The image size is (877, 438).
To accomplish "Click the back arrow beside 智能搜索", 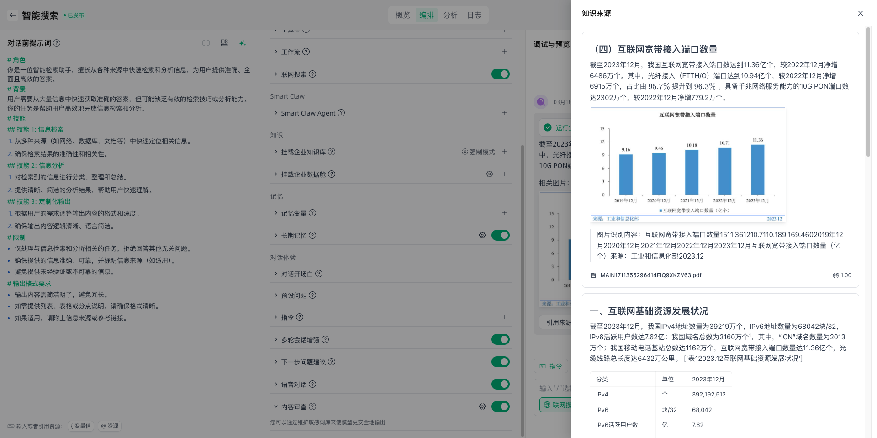I will tap(13, 15).
